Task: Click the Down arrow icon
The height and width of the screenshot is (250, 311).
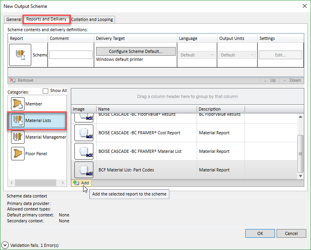Action: [284, 81]
